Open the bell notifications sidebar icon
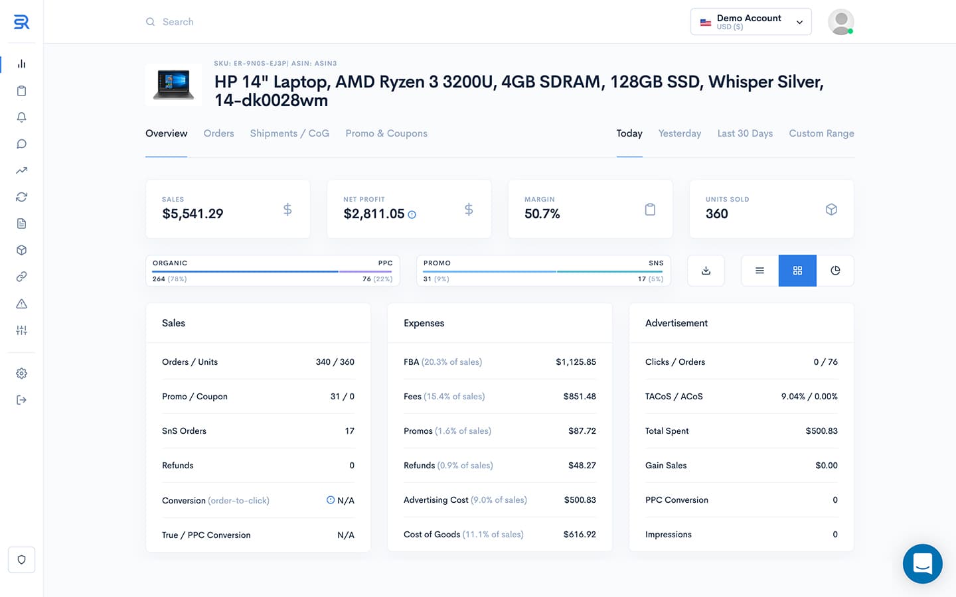Viewport: 956px width, 597px height. click(x=21, y=117)
